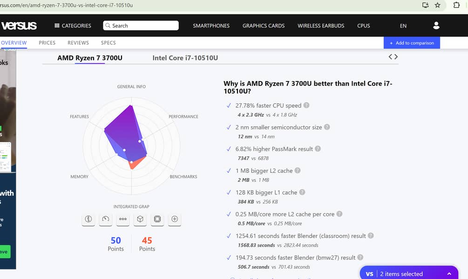The height and width of the screenshot is (279, 468).
Task: Switch to the Specs tab
Action: pos(109,43)
